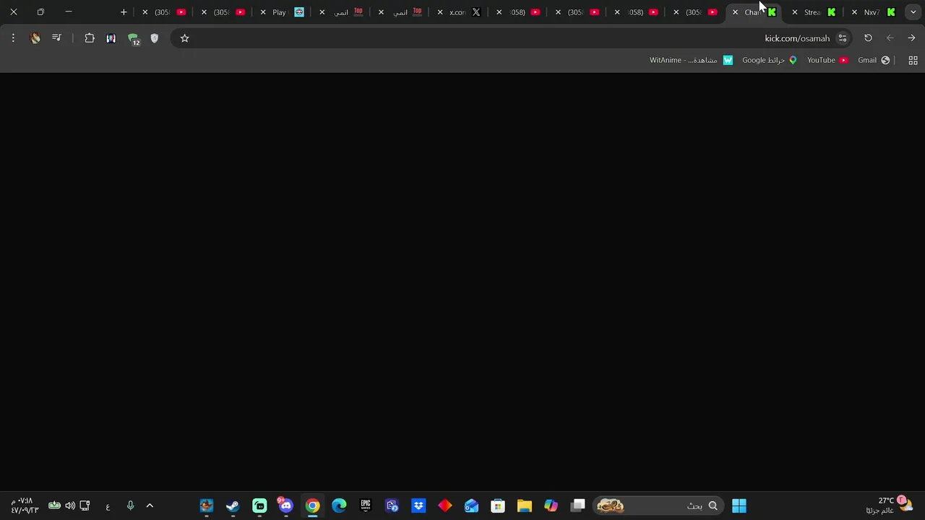Close the Play tab
The height and width of the screenshot is (520, 925).
point(263,12)
